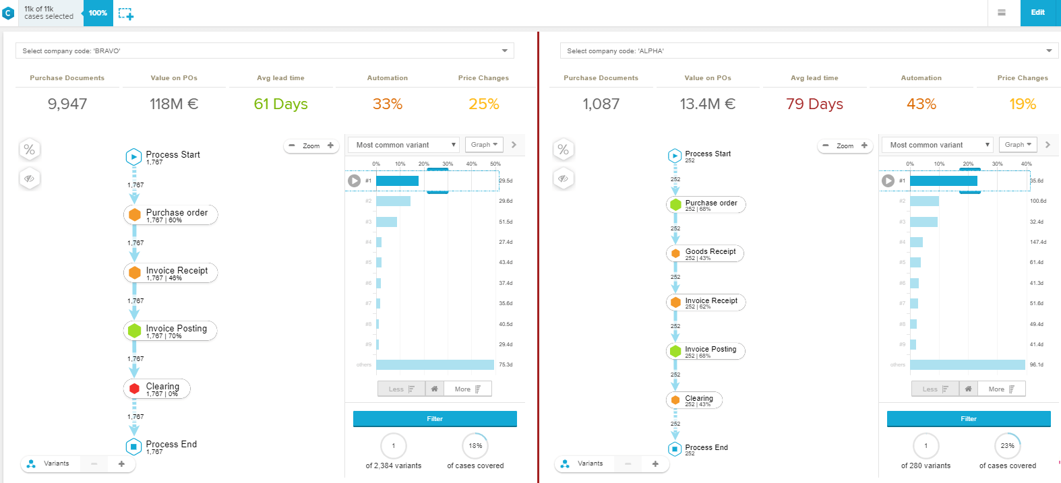Image resolution: width=1061 pixels, height=483 pixels.
Task: Zoom in on the BRAVO process graph
Action: click(330, 146)
